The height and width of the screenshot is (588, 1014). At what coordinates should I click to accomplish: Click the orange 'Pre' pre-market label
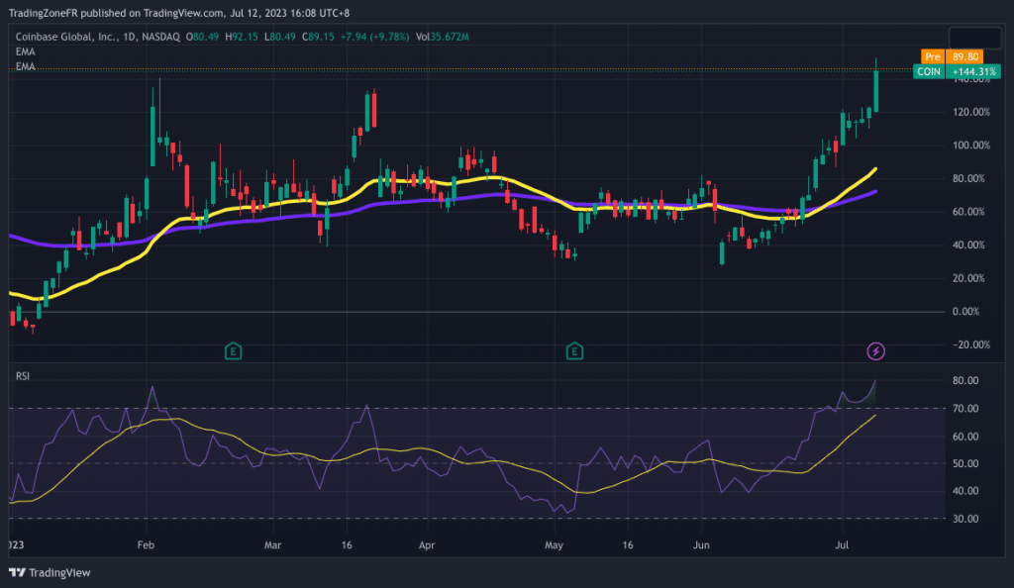point(933,56)
